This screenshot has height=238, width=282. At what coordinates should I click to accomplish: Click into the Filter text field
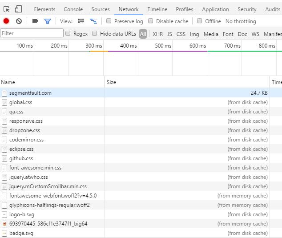(32, 33)
